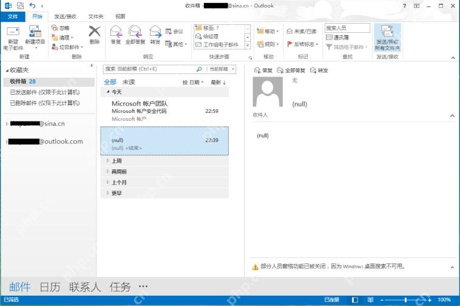Click the search magnifier icon
This screenshot has height=306, width=460.
click(x=199, y=69)
